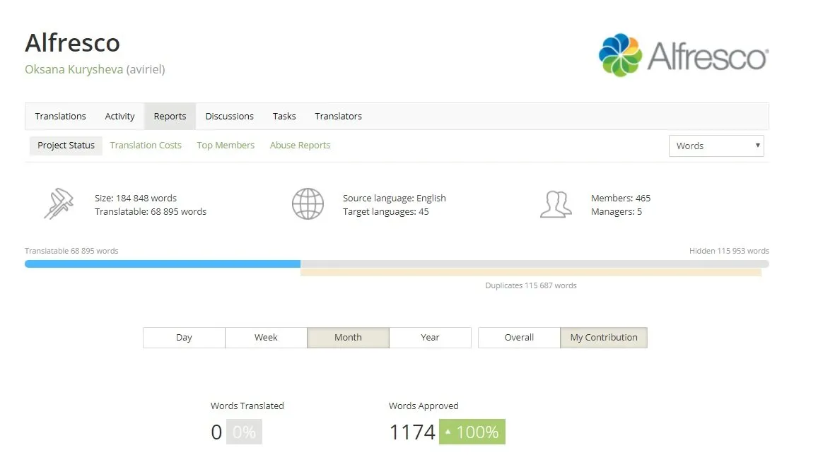View the Abuse Reports link
The width and height of the screenshot is (835, 467).
coord(300,146)
